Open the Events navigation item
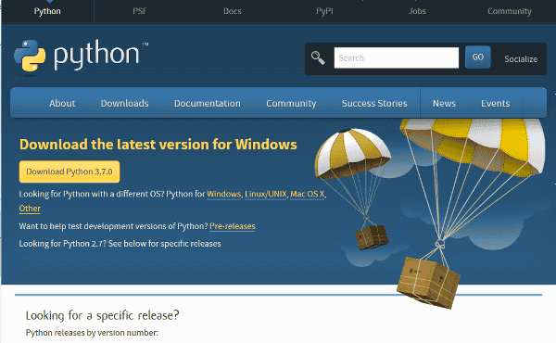The height and width of the screenshot is (343, 556). pyautogui.click(x=495, y=103)
